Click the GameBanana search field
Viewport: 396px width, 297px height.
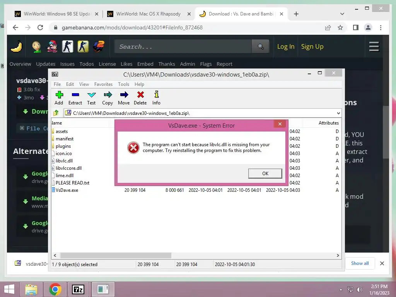pos(183,46)
